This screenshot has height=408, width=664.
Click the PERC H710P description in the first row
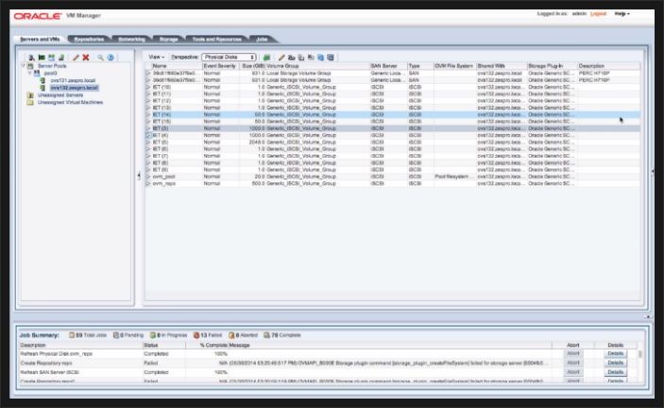[594, 74]
